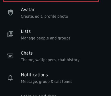
Task: Click the word 'Chats' heading
Action: (x=27, y=53)
